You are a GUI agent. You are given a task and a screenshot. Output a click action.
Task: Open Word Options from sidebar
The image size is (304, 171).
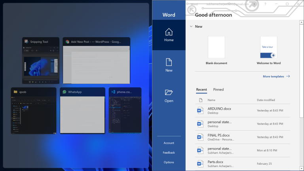click(169, 162)
